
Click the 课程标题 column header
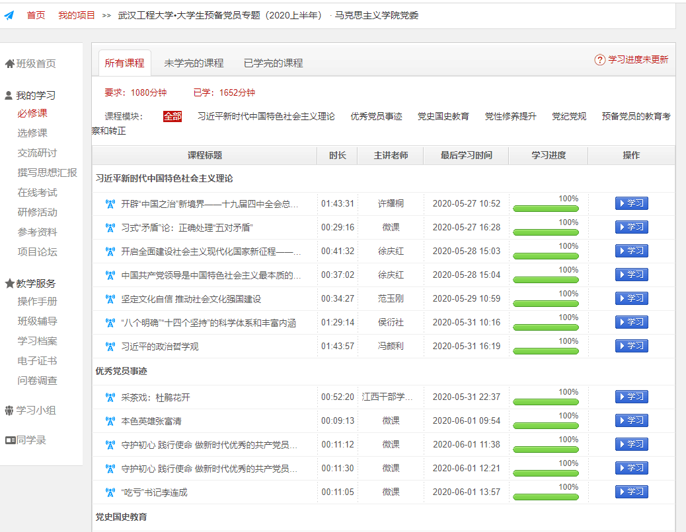(x=205, y=156)
